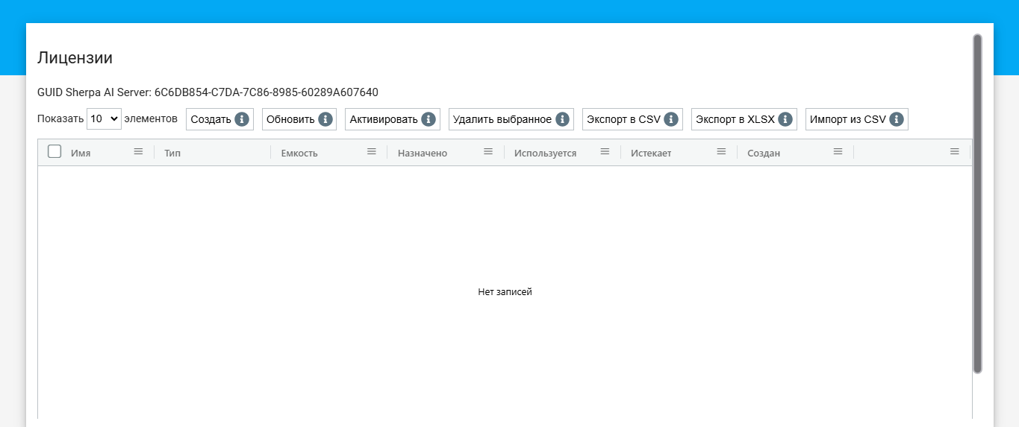The height and width of the screenshot is (427, 1019).
Task: Click info icon on Удалить выбранное button
Action: point(562,119)
